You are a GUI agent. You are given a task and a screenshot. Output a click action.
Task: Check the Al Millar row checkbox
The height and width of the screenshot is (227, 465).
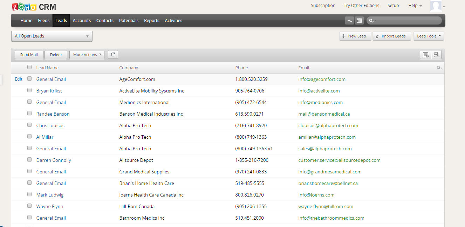(x=29, y=137)
